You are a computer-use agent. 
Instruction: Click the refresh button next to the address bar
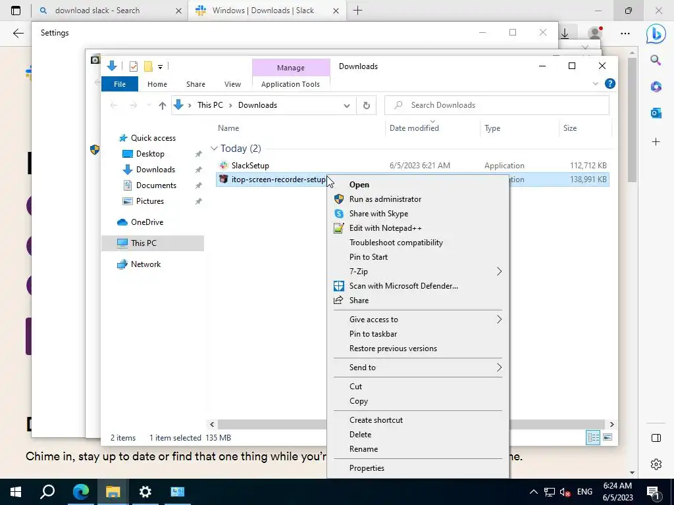pyautogui.click(x=366, y=105)
